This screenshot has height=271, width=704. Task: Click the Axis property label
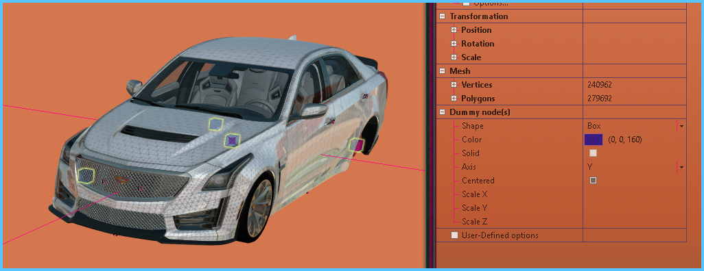coord(469,167)
